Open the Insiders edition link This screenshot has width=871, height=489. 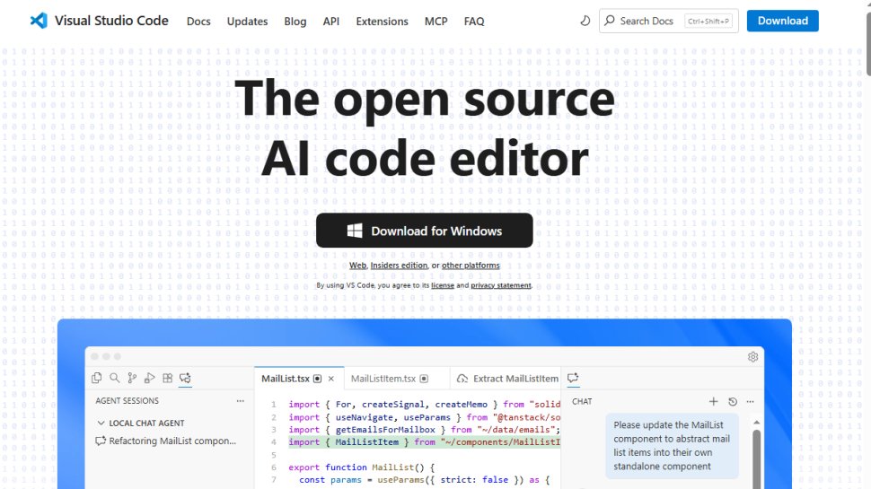pyautogui.click(x=399, y=266)
